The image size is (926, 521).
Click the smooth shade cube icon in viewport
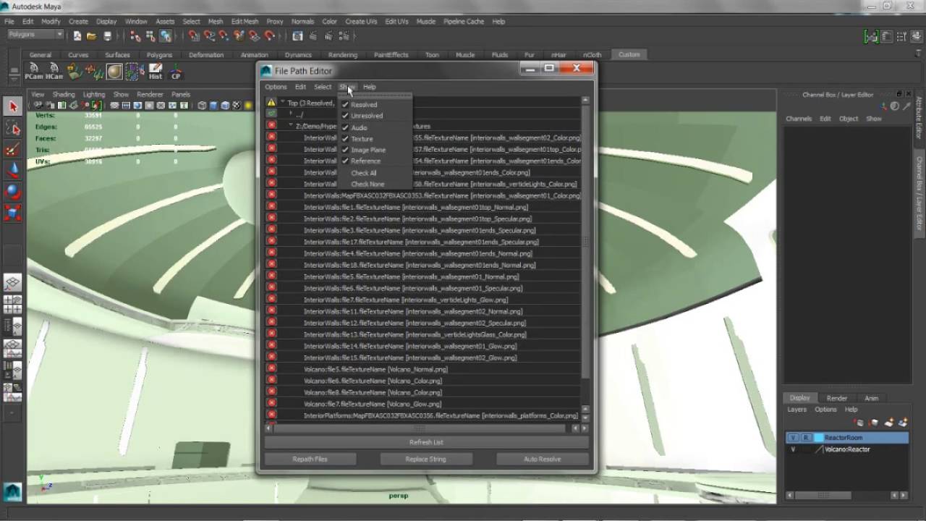coord(213,106)
